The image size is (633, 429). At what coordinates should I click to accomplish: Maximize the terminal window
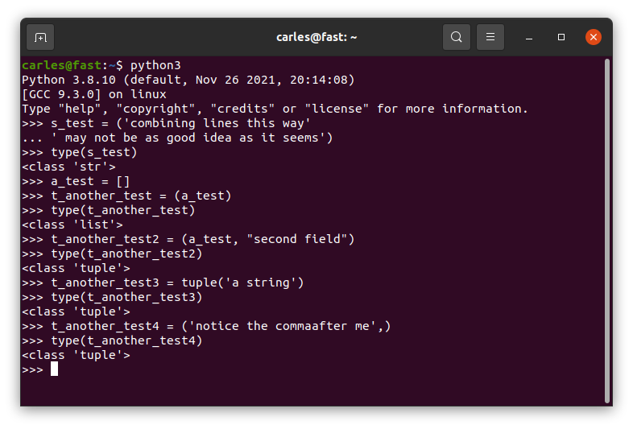click(x=561, y=37)
